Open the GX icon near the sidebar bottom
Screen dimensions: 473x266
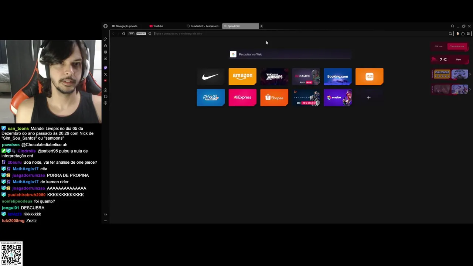(x=105, y=214)
